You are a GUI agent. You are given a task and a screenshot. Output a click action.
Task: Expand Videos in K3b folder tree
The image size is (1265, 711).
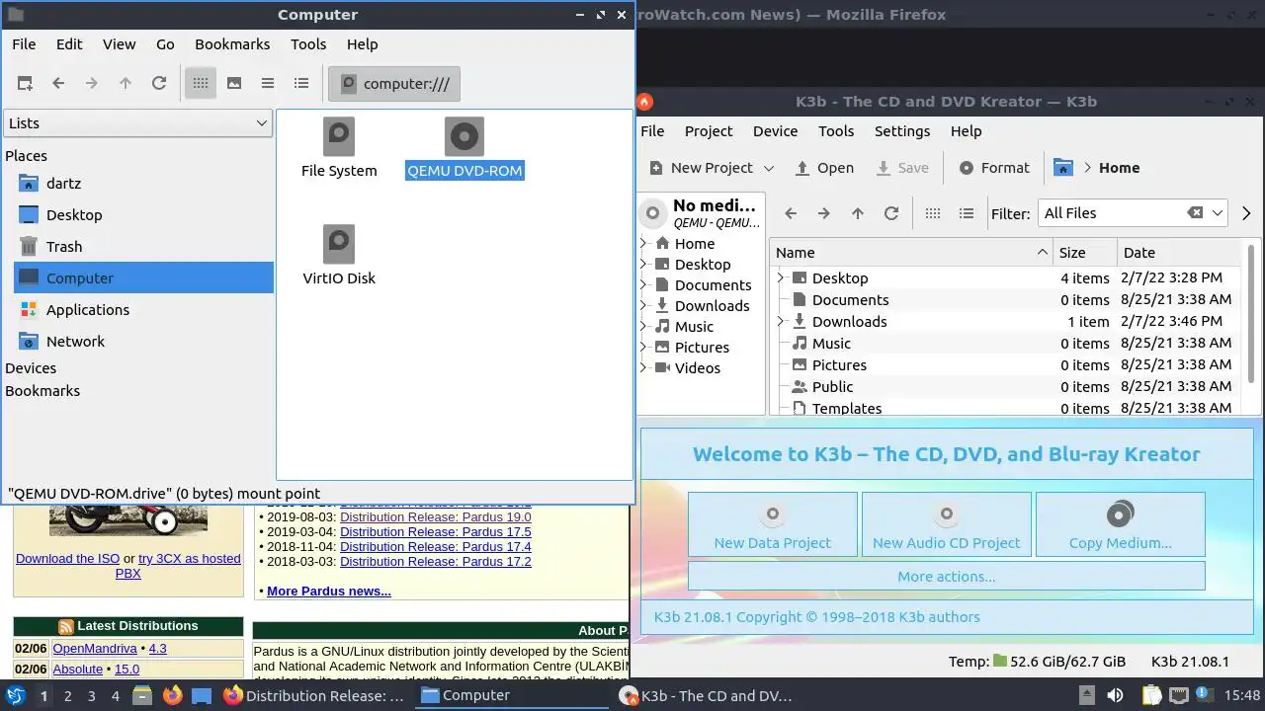pyautogui.click(x=644, y=368)
